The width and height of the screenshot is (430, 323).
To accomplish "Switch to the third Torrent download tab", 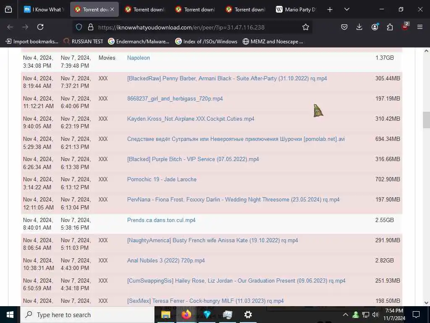I will click(195, 10).
